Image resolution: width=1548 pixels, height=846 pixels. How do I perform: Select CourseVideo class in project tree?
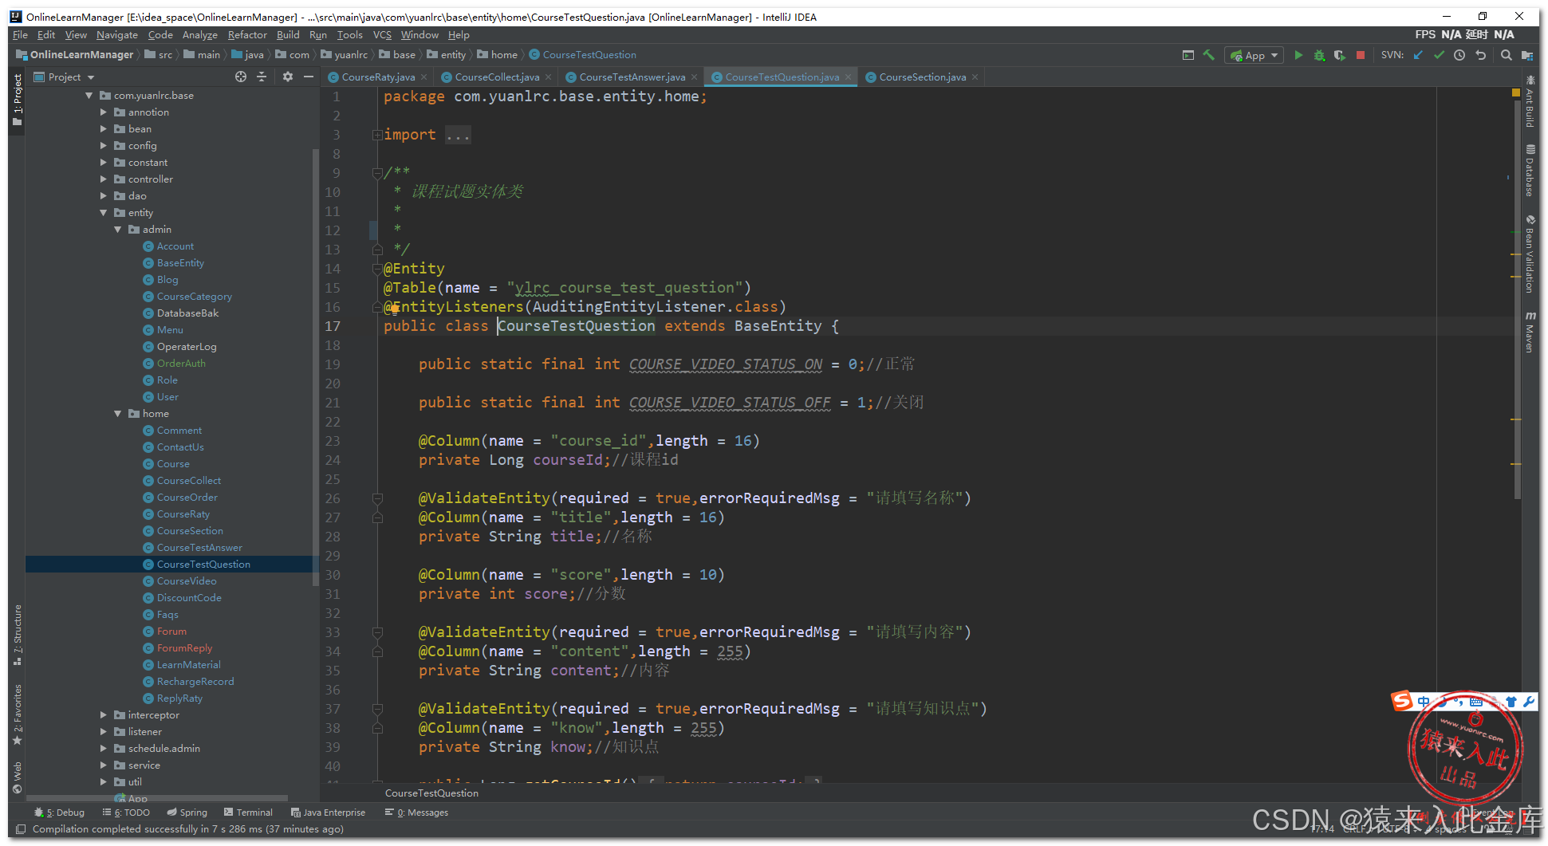pyautogui.click(x=187, y=581)
